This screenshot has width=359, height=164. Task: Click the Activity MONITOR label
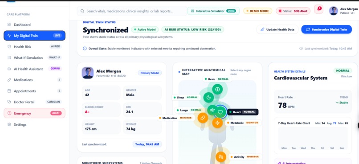click(245, 157)
